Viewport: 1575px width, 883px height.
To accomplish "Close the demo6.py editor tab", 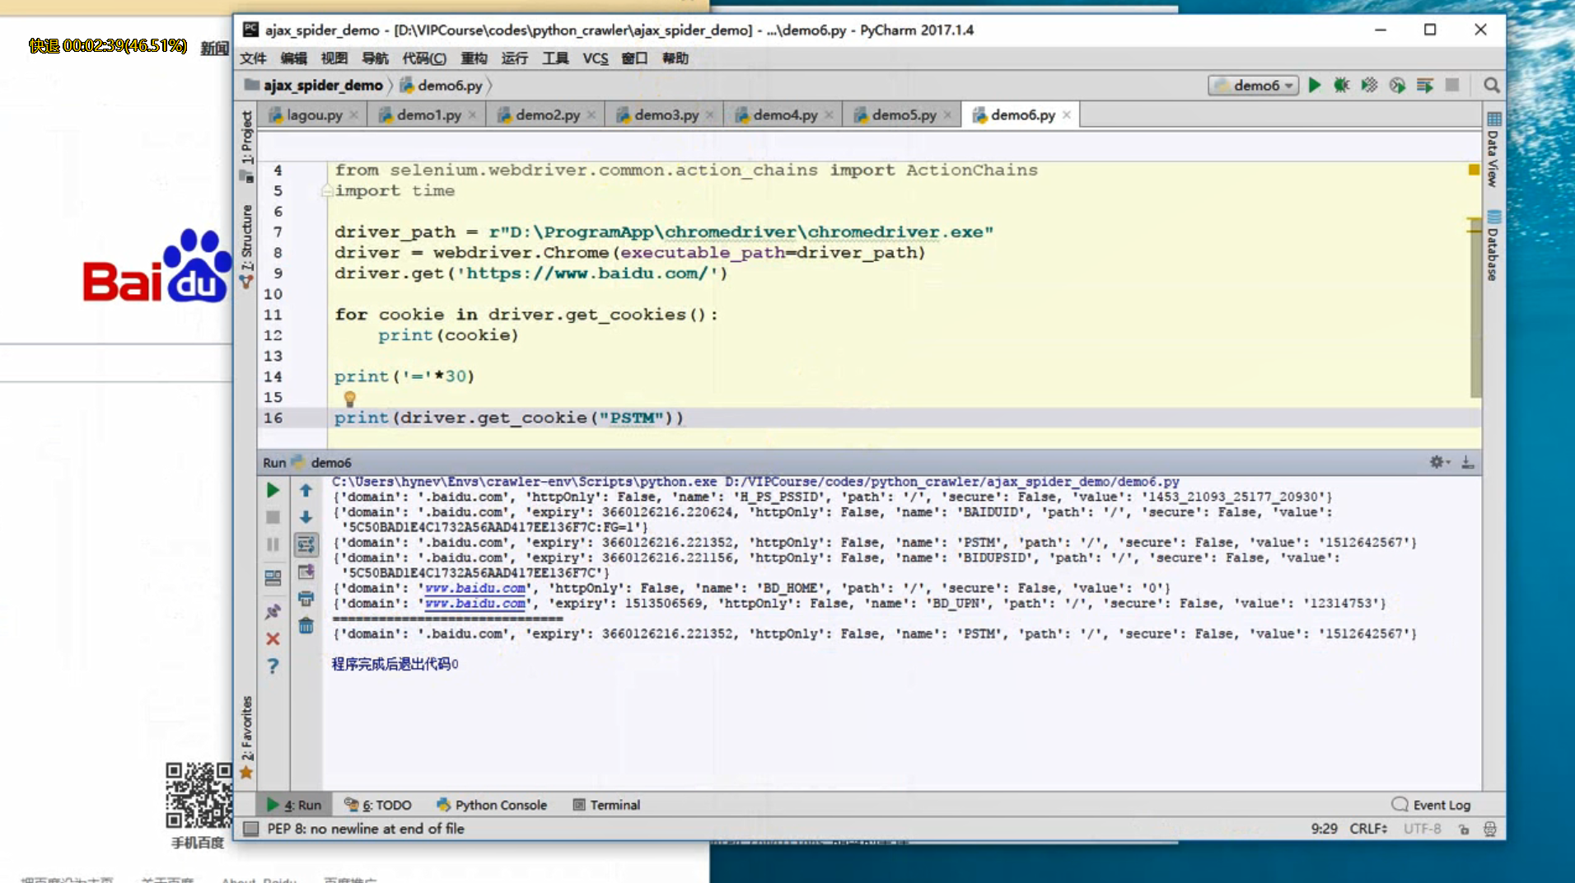I will [x=1067, y=115].
